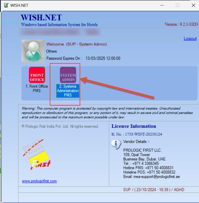Click the Welcome (SUP - System Admin) text
The height and width of the screenshot is (203, 199).
coord(76,44)
